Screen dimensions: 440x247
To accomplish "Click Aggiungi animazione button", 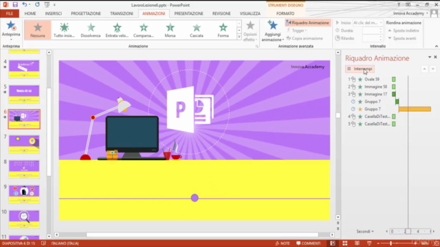I will (x=272, y=32).
